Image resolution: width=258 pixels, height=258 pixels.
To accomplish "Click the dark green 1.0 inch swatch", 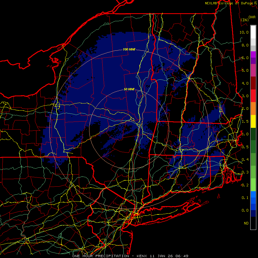I will (253, 134).
